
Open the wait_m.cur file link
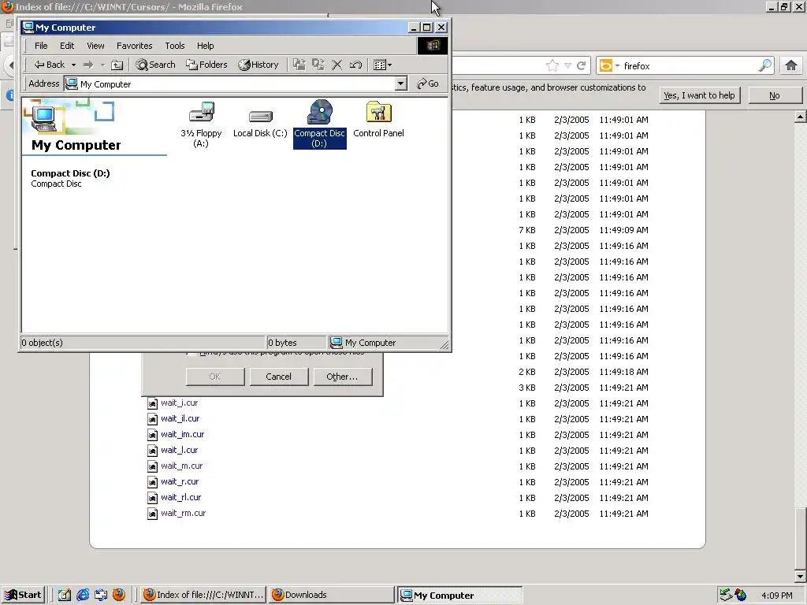(x=182, y=466)
